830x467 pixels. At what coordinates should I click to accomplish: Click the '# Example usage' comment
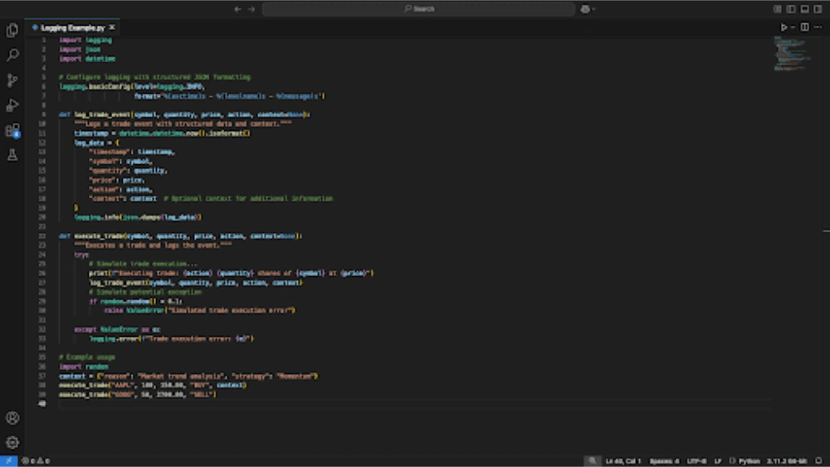point(87,357)
